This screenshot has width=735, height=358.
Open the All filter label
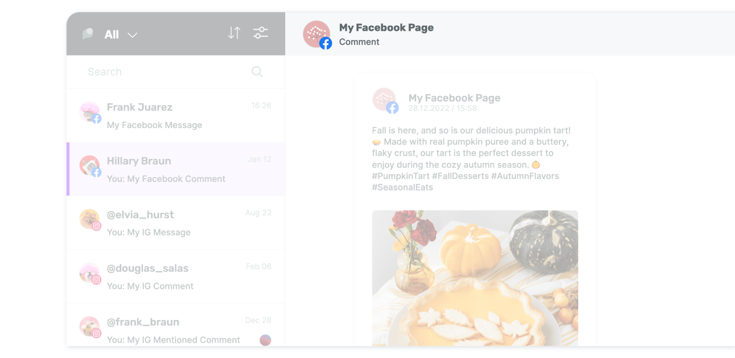[112, 34]
